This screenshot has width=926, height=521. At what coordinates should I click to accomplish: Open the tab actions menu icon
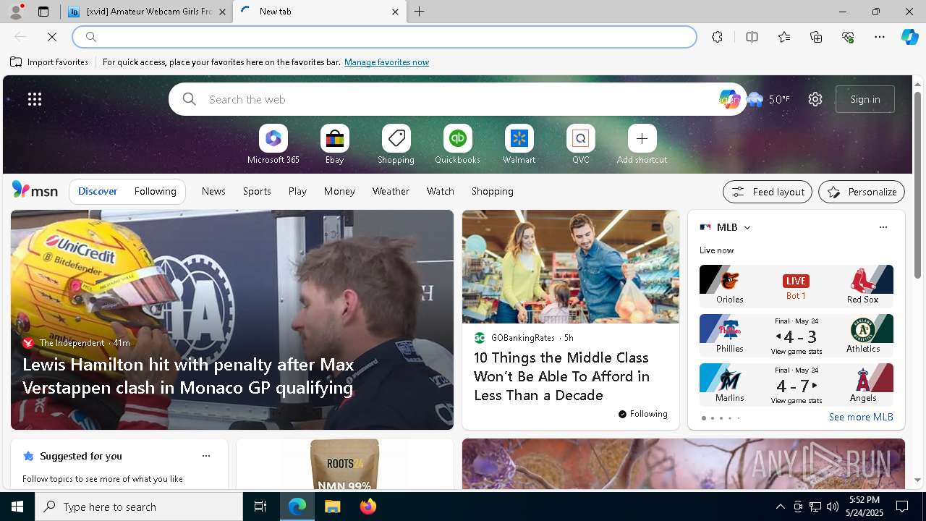coord(43,12)
